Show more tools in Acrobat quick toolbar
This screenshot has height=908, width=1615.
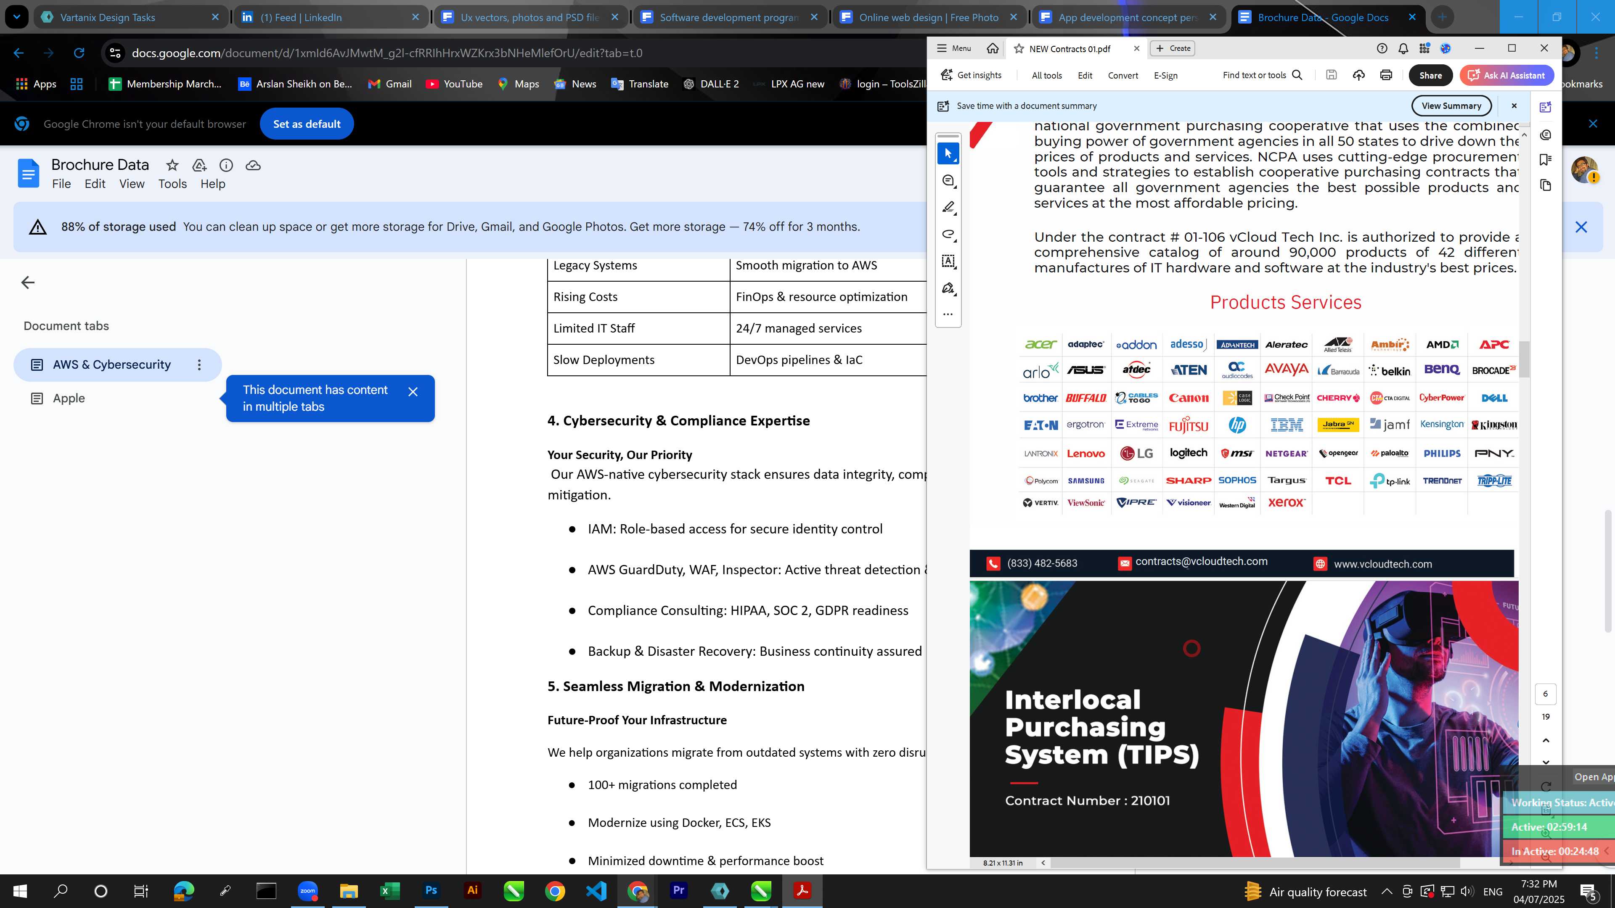pos(948,314)
